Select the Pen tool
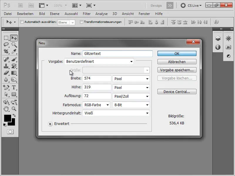This screenshot has width=235, height=176. (x=6, y=87)
